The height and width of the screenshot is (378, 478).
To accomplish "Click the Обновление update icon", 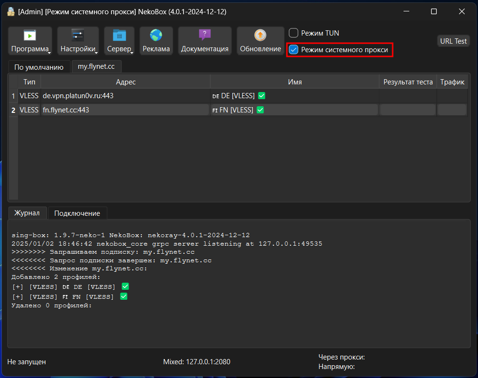I will pos(260,41).
